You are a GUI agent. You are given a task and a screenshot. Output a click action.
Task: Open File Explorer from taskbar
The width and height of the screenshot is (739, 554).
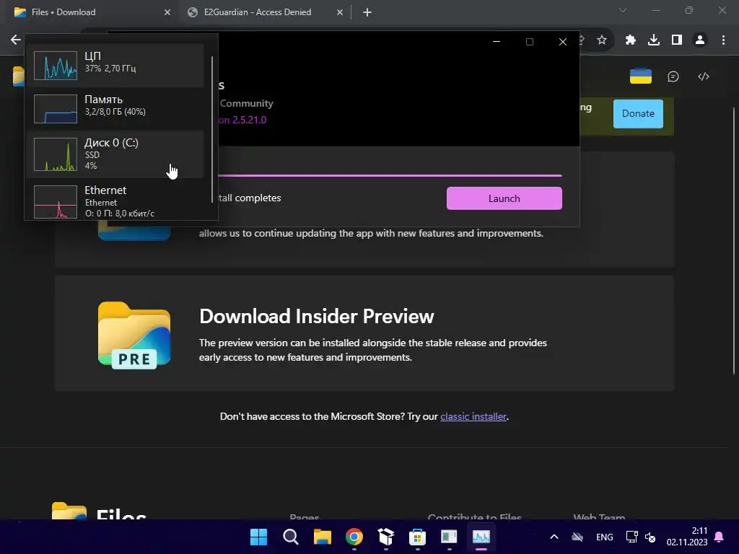point(323,537)
